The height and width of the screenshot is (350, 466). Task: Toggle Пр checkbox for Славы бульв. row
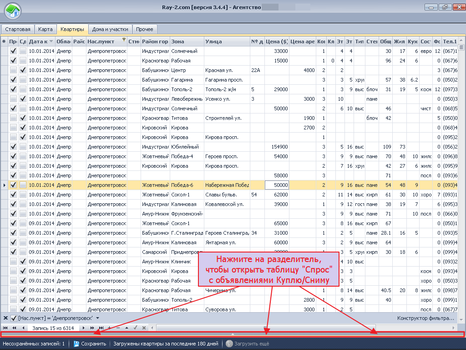pos(13,195)
